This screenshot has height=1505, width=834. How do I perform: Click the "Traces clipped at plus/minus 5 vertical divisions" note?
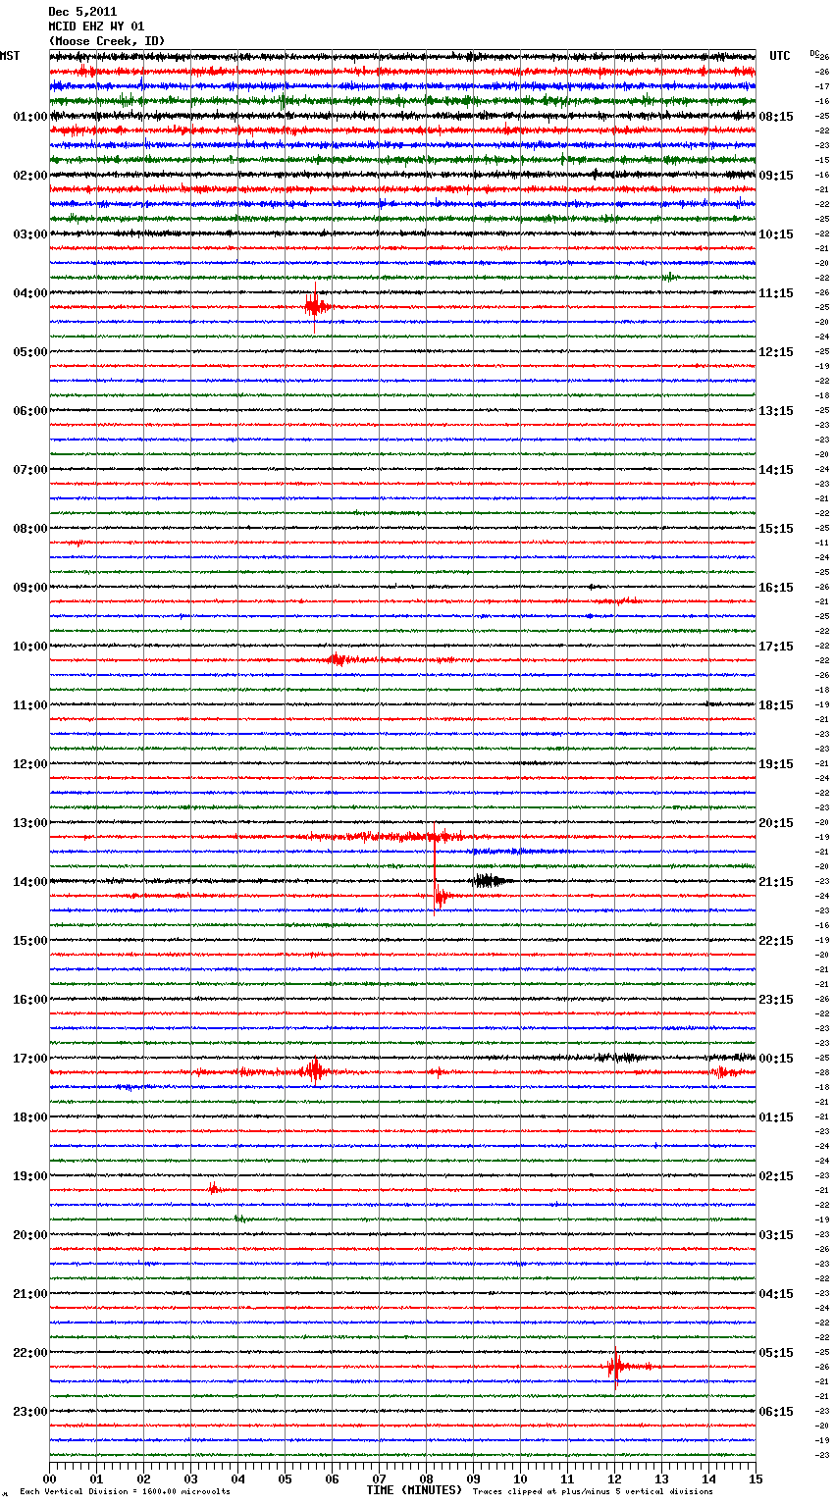(x=593, y=1492)
